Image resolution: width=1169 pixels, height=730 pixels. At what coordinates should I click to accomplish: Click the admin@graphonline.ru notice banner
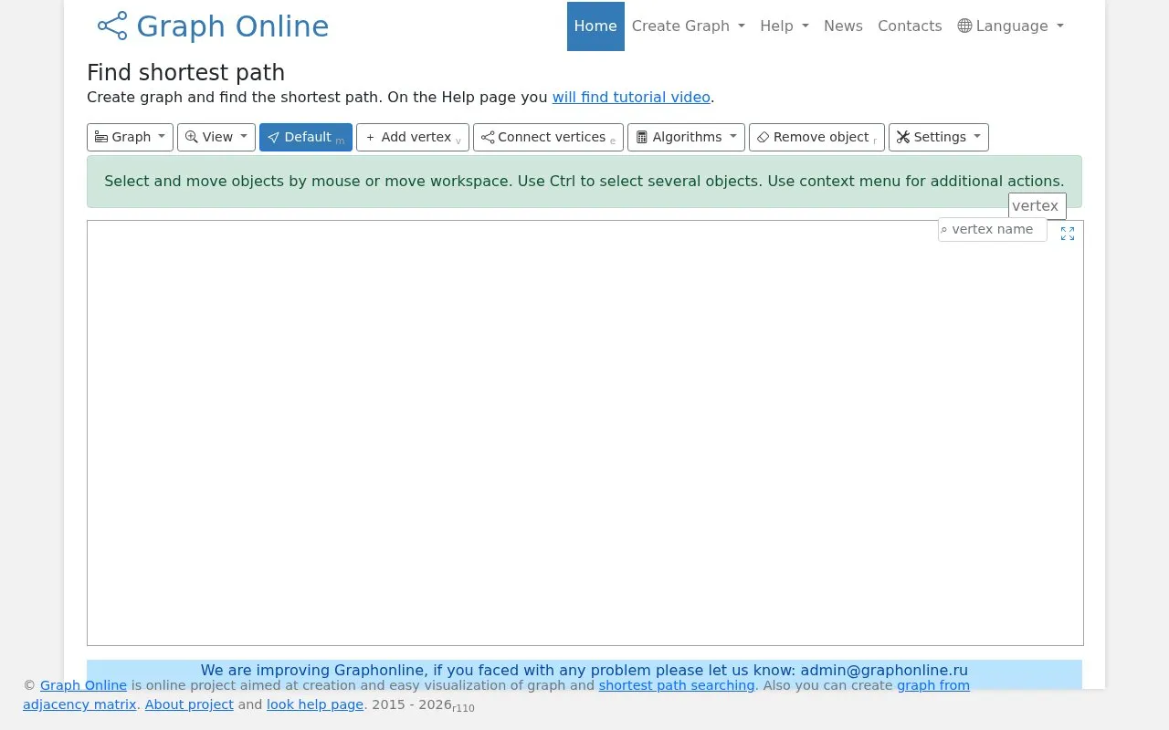584,674
